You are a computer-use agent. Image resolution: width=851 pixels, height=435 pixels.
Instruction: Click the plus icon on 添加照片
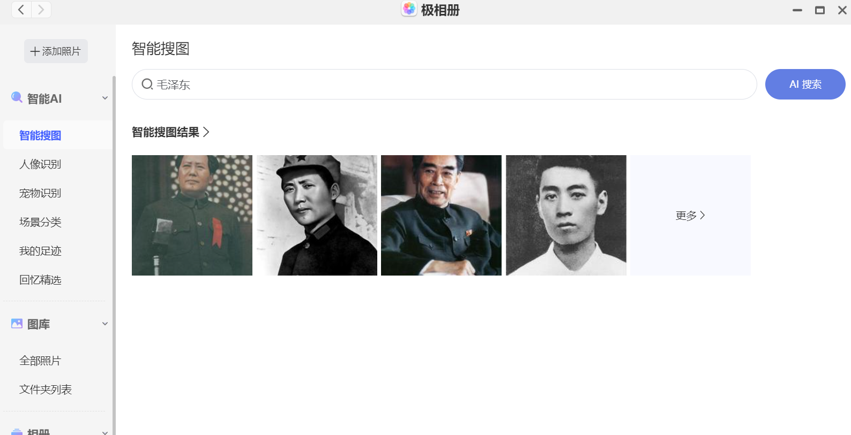(x=35, y=51)
